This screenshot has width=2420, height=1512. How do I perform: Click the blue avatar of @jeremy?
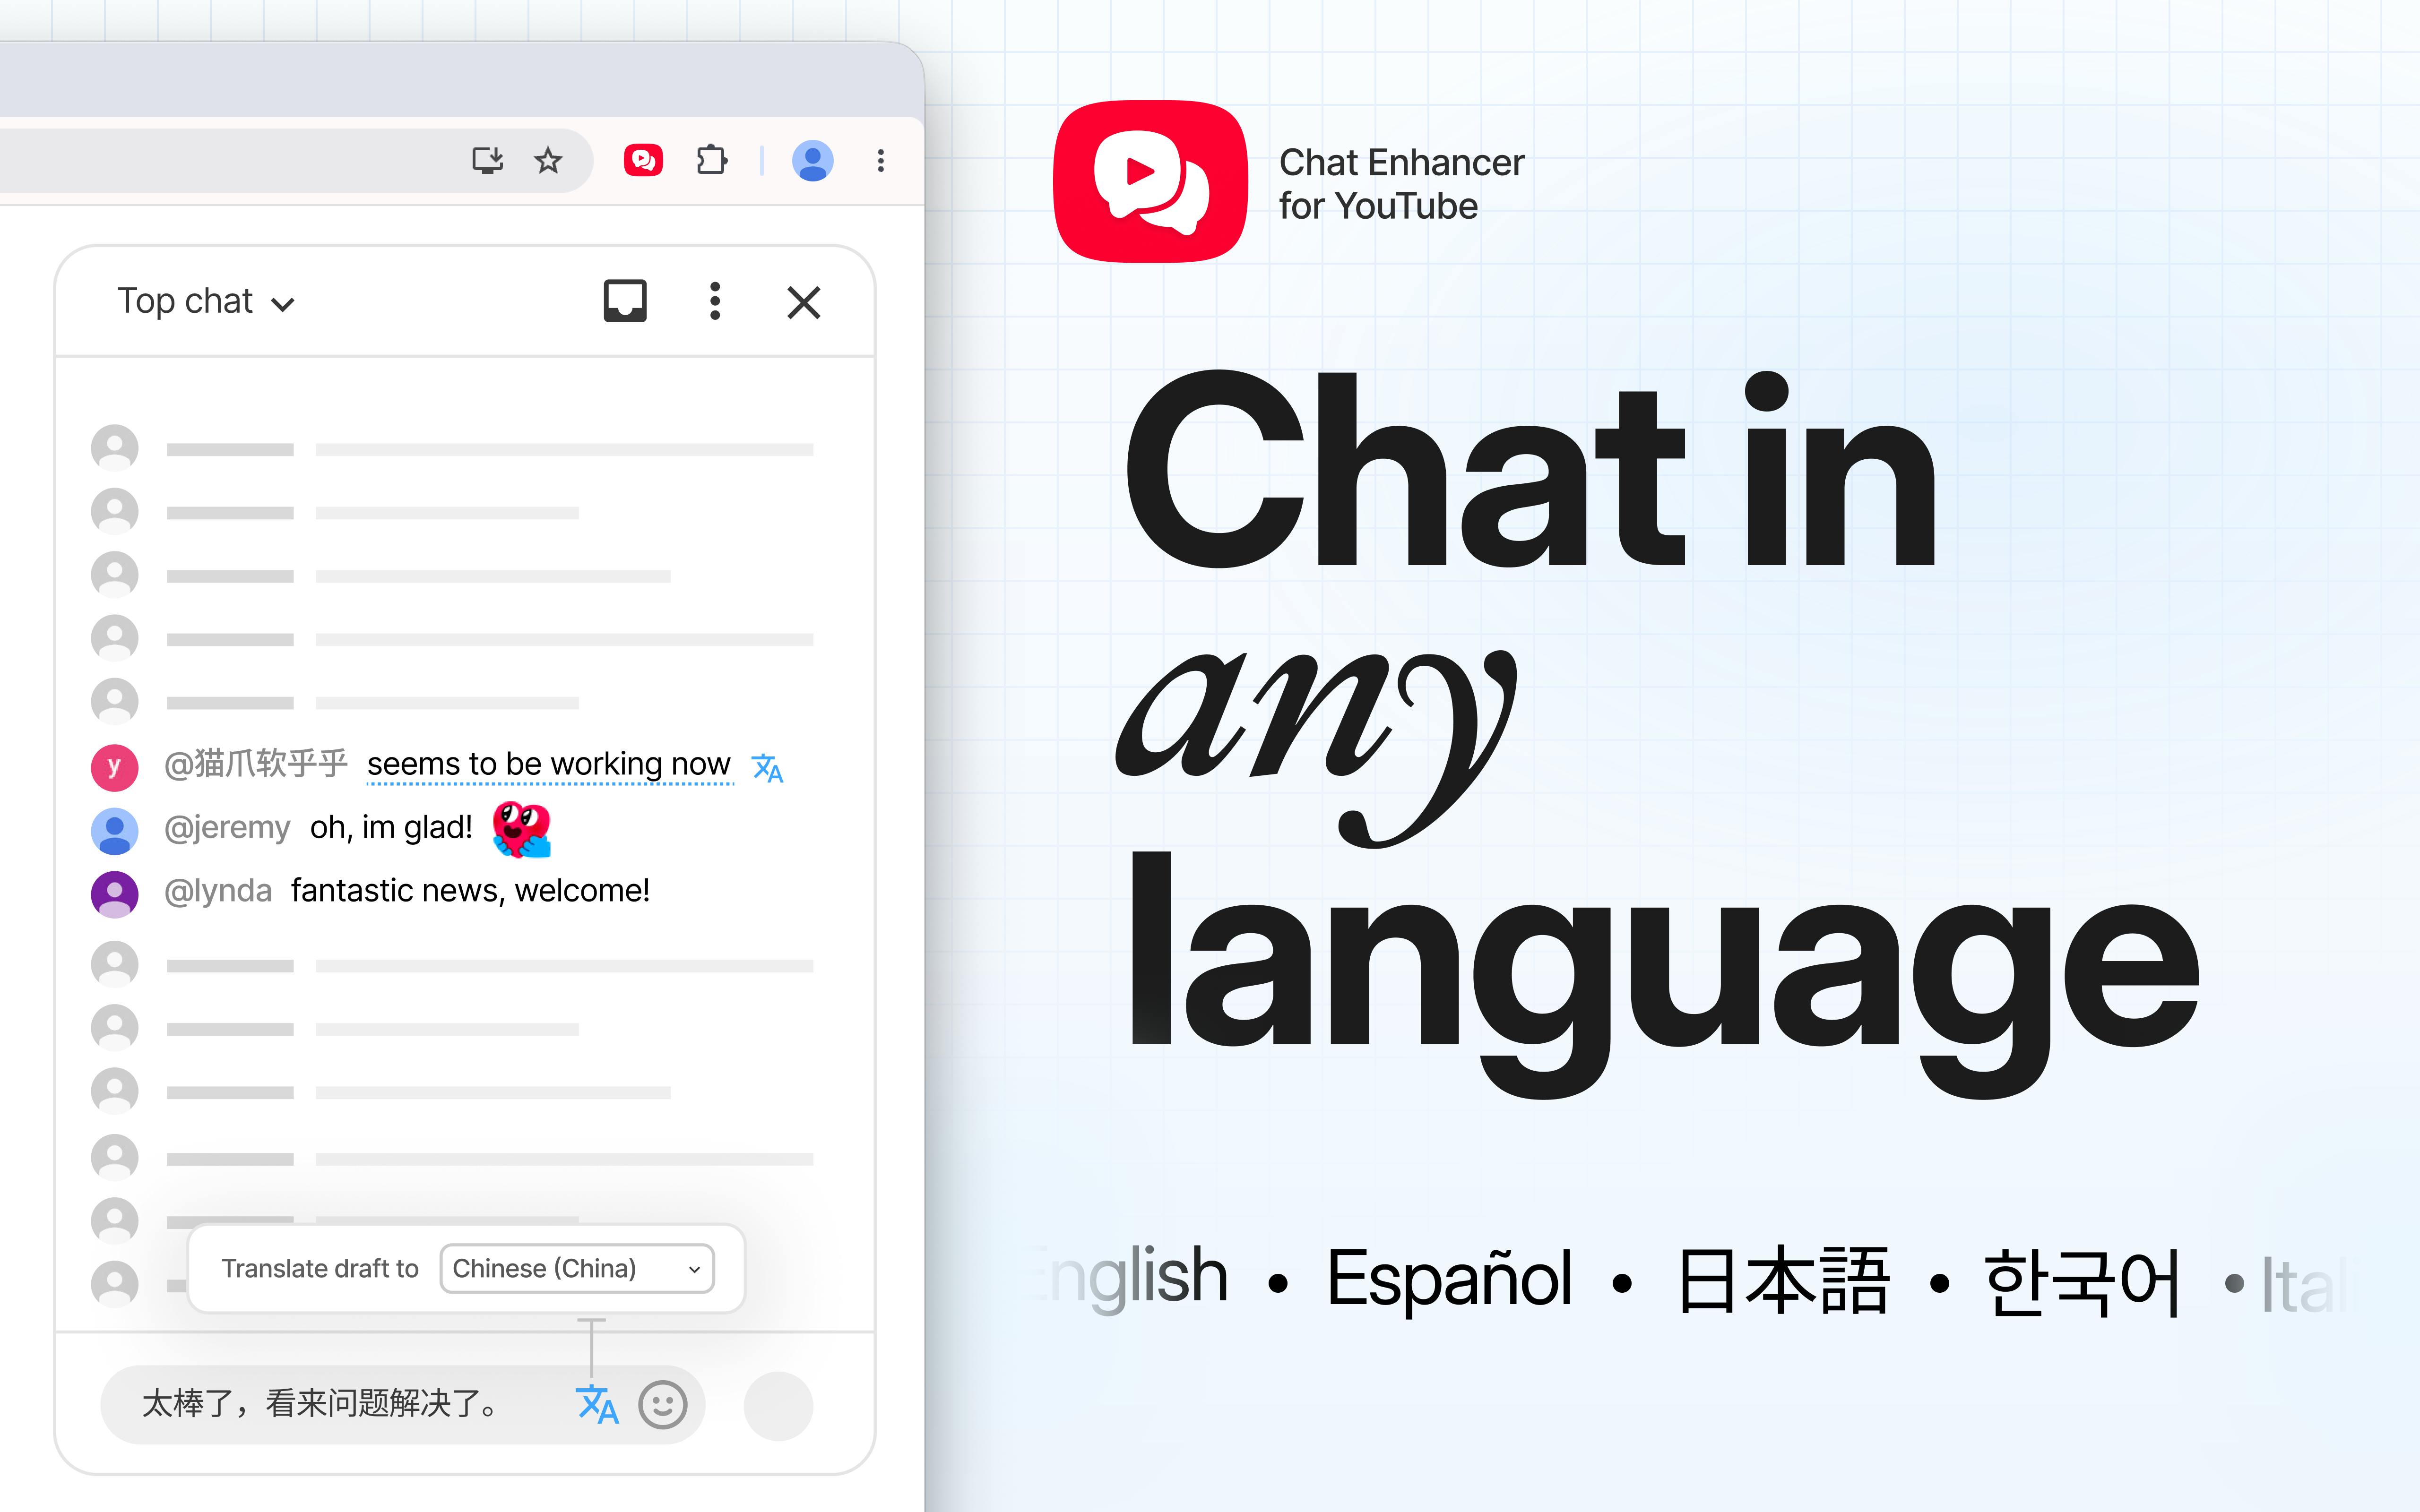pyautogui.click(x=115, y=831)
